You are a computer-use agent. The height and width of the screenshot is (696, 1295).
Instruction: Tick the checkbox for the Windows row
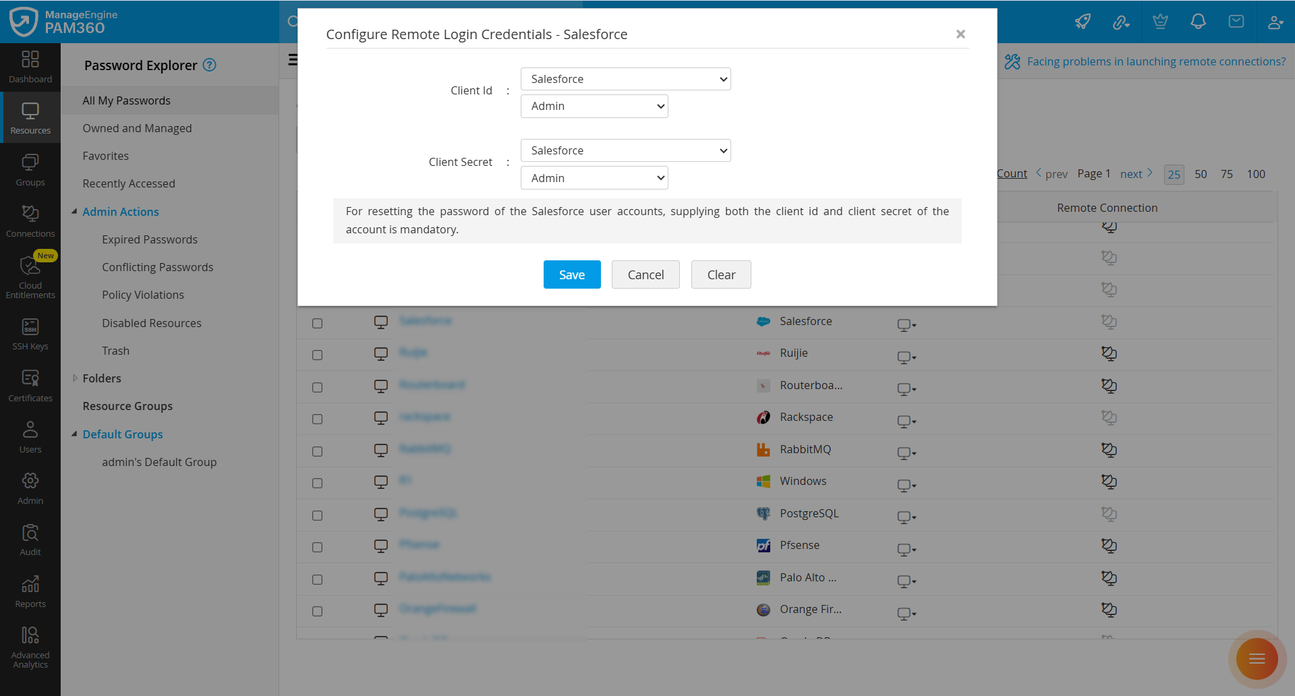pos(317,484)
